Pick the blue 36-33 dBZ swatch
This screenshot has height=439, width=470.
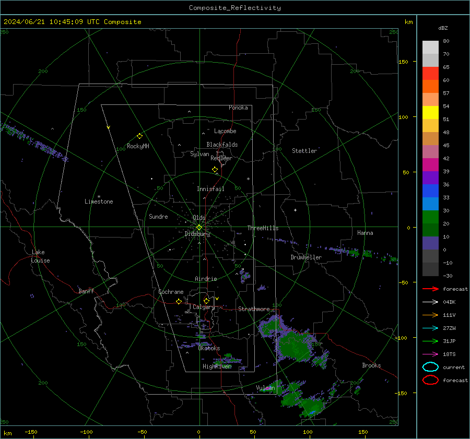(430, 191)
